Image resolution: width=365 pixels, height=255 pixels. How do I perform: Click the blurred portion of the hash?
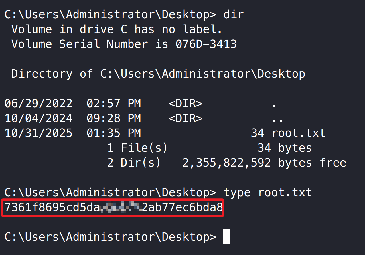(121, 207)
